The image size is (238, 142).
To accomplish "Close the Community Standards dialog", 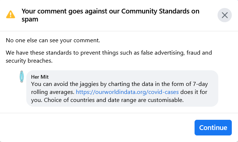I will [x=224, y=15].
